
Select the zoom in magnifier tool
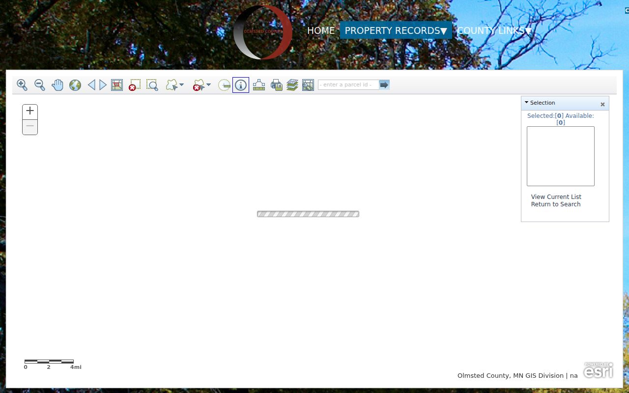pos(22,85)
